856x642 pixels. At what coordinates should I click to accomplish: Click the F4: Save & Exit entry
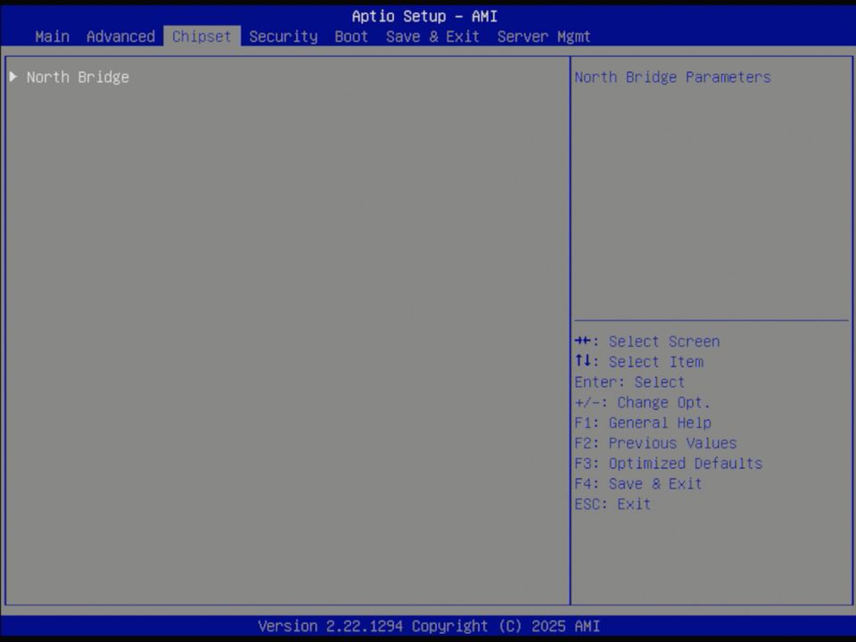pyautogui.click(x=638, y=483)
